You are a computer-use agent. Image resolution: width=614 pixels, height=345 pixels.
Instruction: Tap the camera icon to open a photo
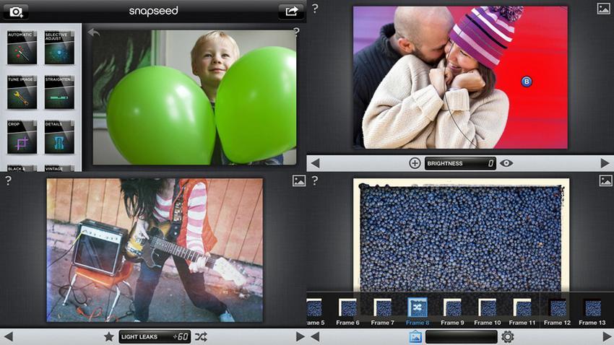17,12
